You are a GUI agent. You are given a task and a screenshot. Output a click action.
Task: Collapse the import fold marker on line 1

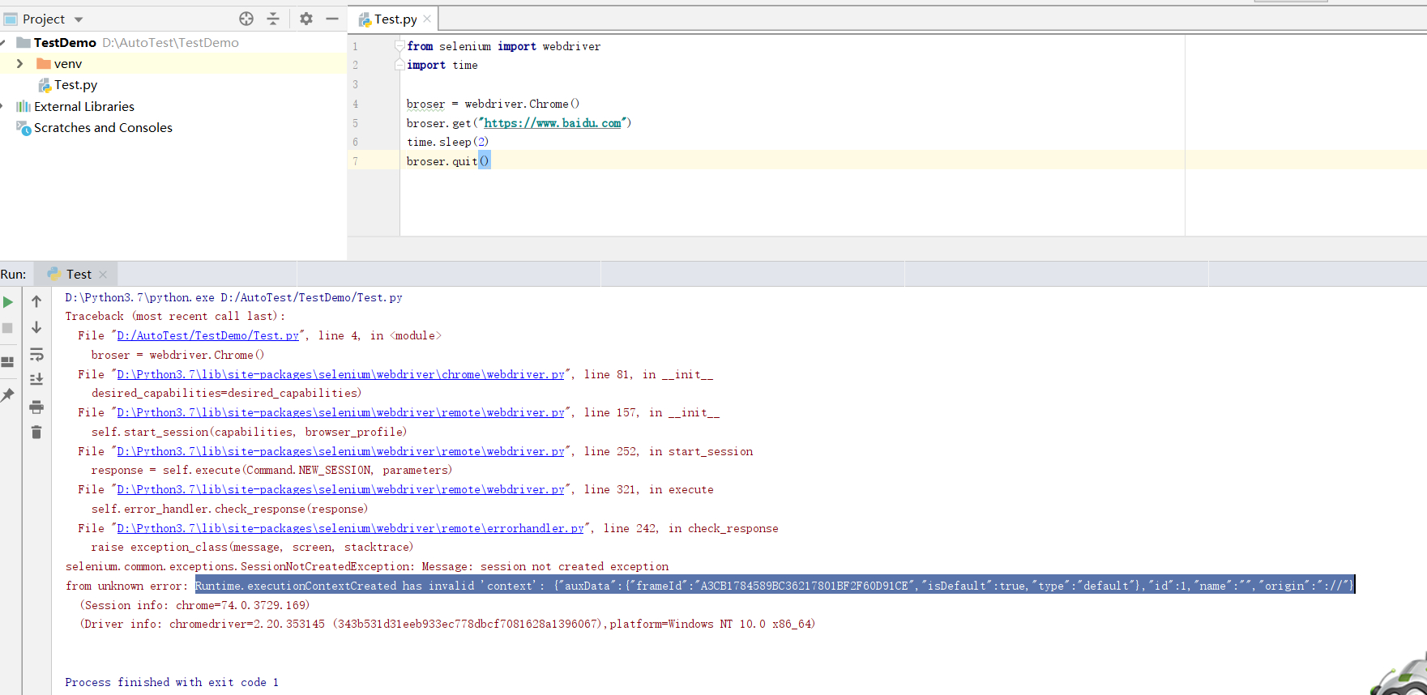coord(399,46)
